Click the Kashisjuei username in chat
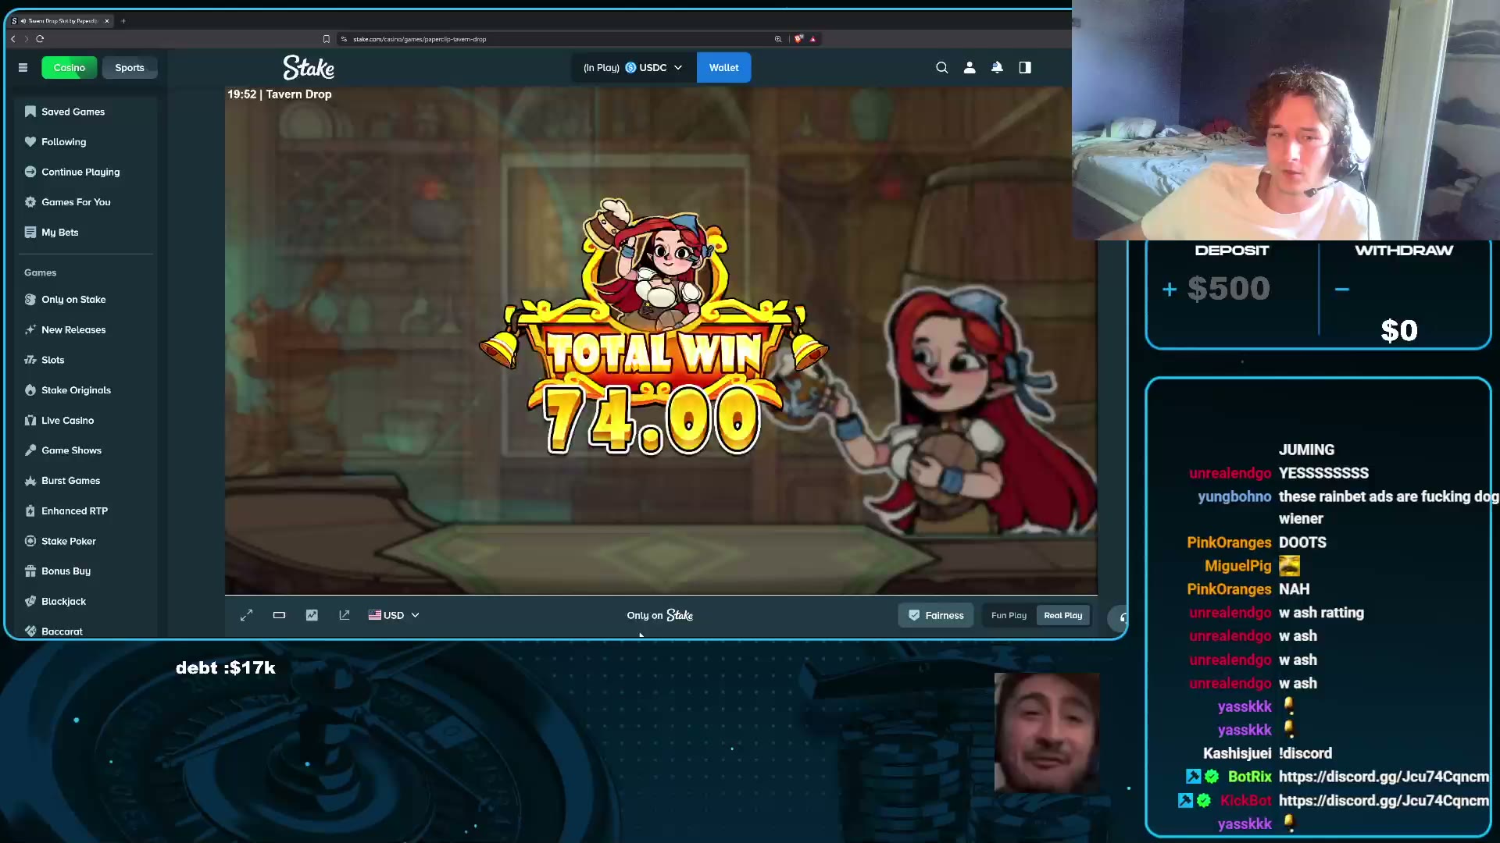1500x843 pixels. [x=1237, y=753]
